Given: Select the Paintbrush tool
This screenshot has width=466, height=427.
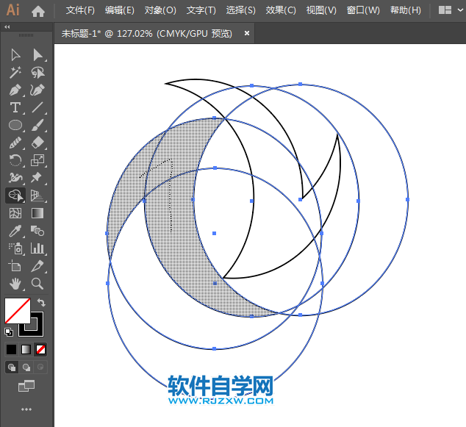Looking at the screenshot, I should (x=37, y=125).
